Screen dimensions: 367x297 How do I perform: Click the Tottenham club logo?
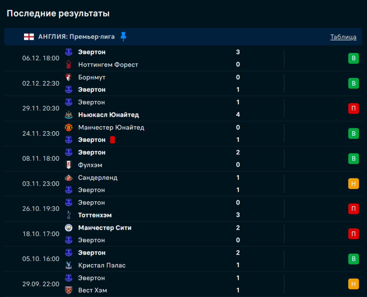(68, 215)
